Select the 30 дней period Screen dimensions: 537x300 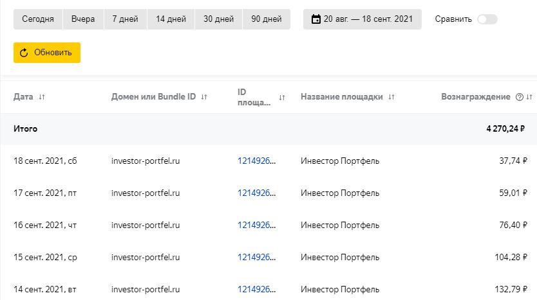(218, 19)
